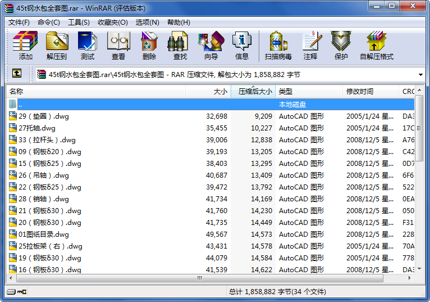Open the 文件(F) menu

pyautogui.click(x=19, y=22)
